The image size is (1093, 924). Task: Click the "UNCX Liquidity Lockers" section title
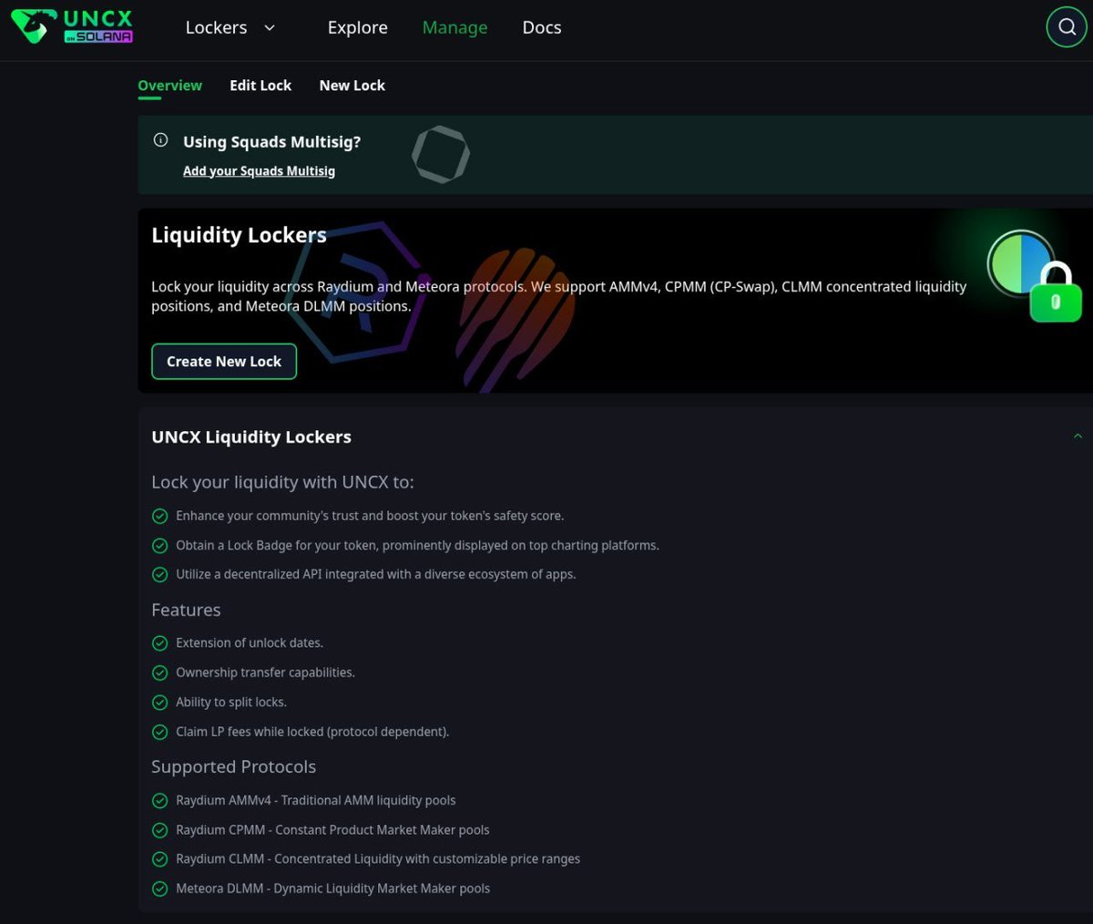251,437
